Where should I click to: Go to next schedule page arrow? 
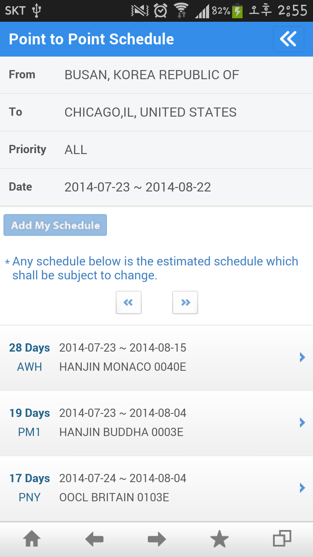coord(185,302)
